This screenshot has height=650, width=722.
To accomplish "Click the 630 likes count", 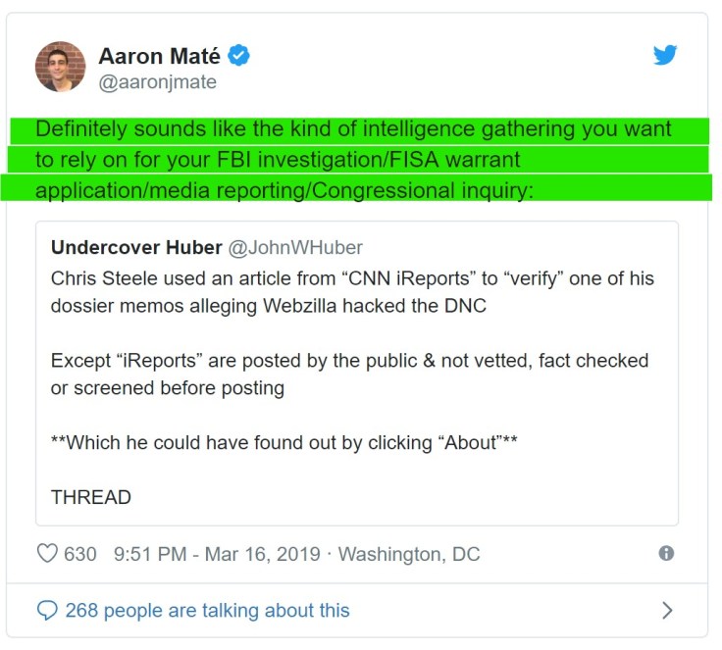I will pyautogui.click(x=80, y=554).
